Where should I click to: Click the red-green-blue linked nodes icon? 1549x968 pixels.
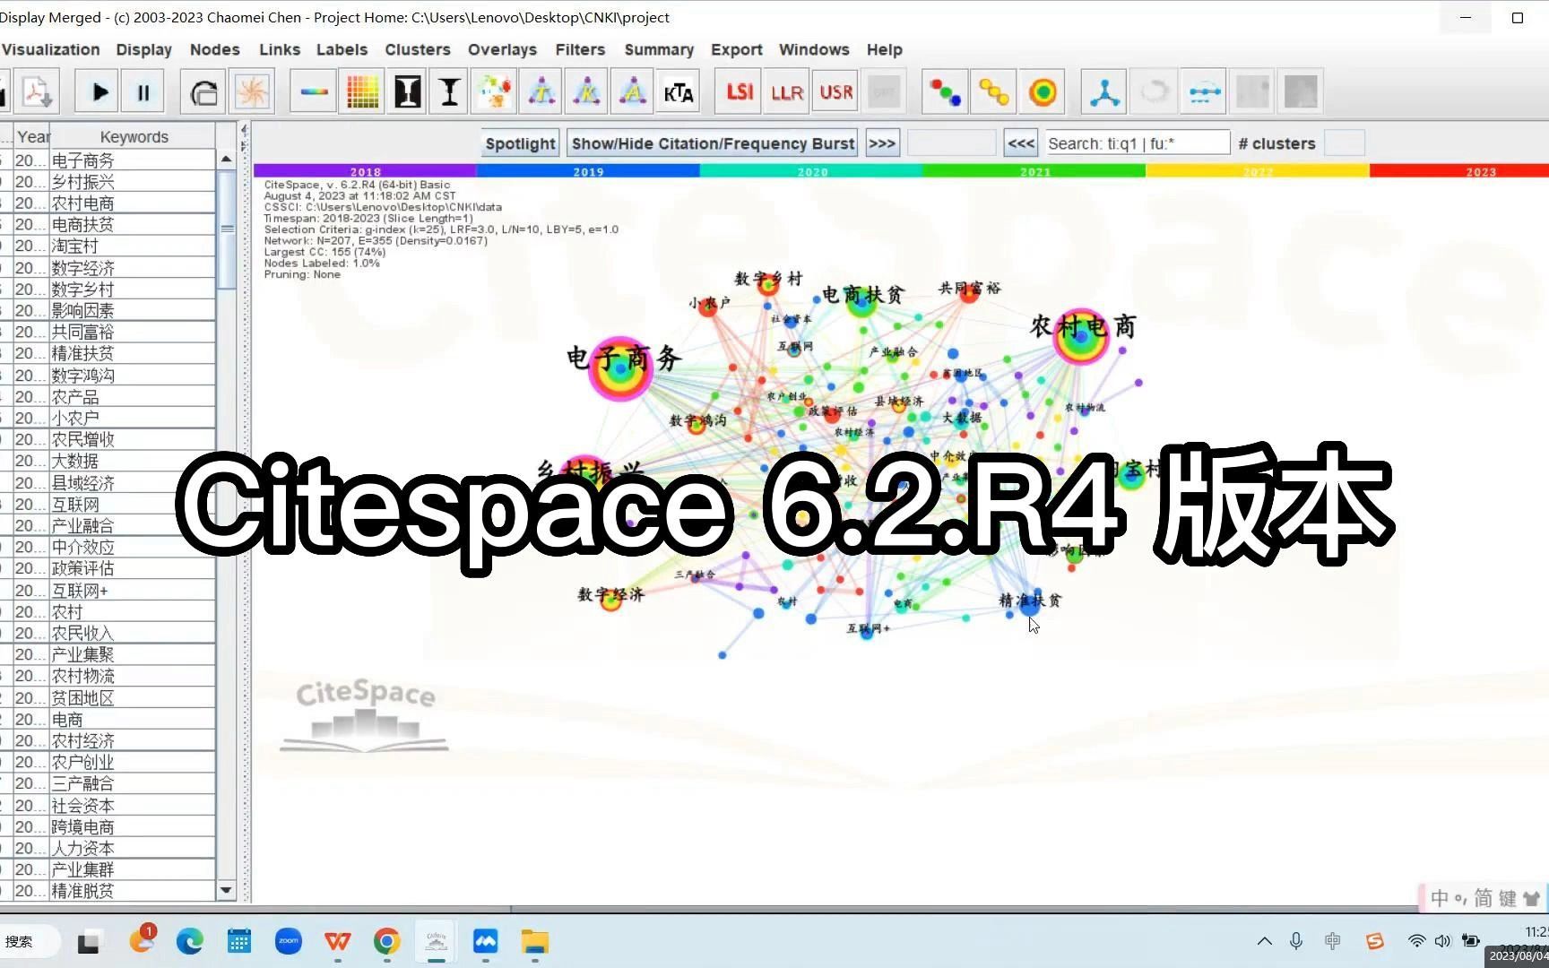[x=945, y=91]
